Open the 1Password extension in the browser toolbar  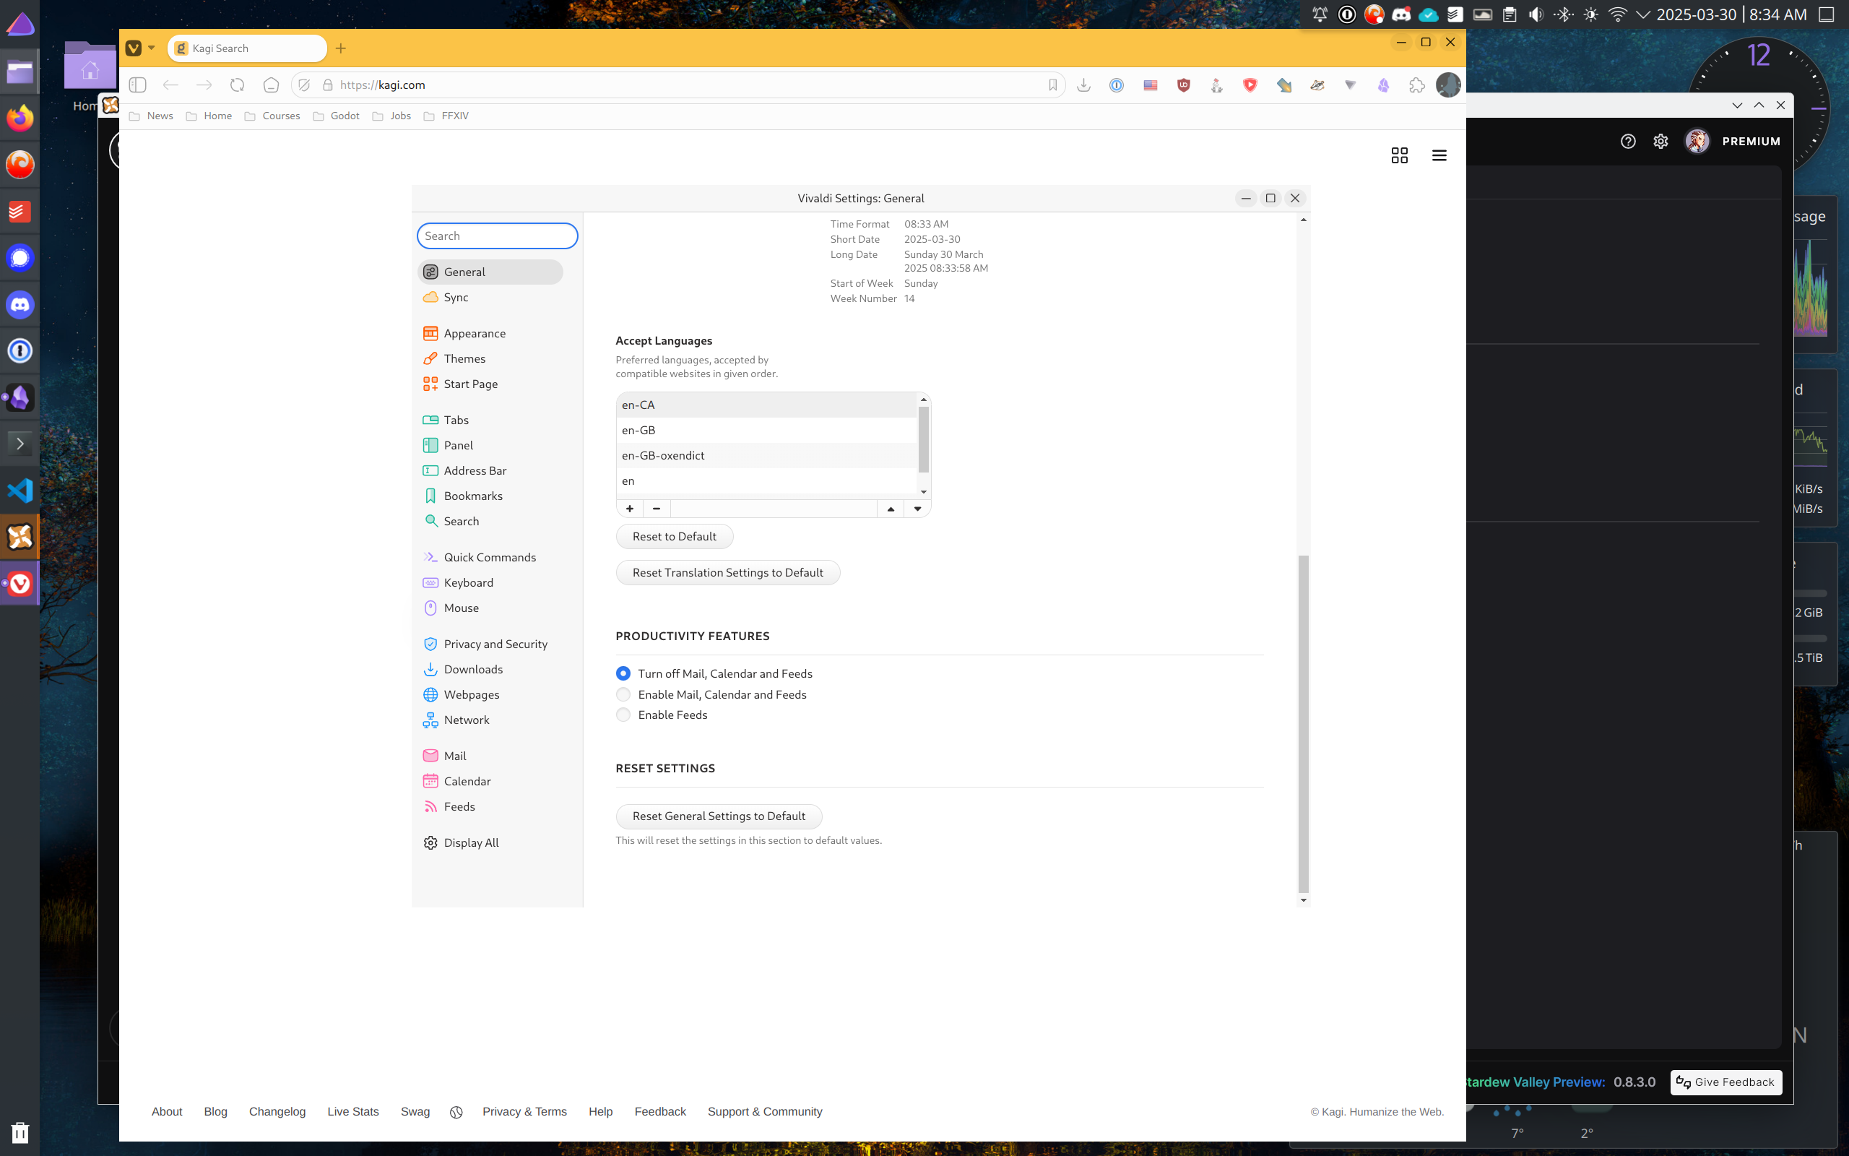(1117, 85)
